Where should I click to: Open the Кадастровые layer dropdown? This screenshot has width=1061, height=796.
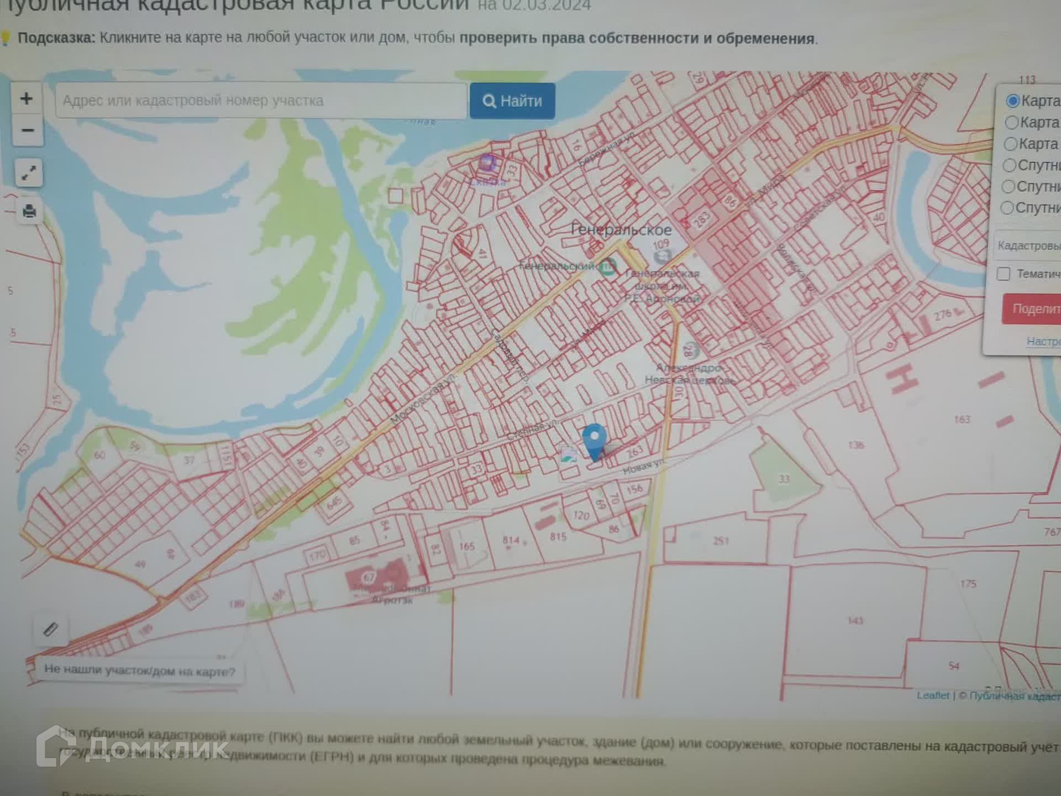pos(1028,245)
